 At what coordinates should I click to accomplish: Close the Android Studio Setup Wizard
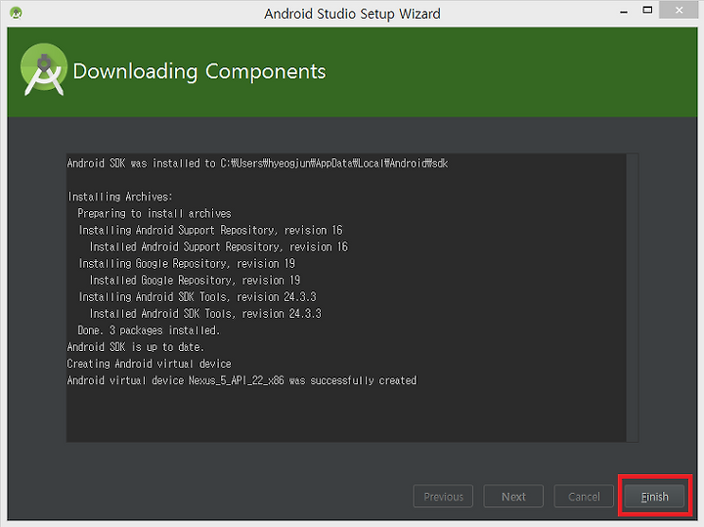[679, 10]
